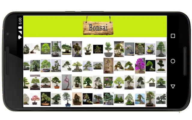
Task: Open the tall tree in blue pot
Action: pos(67,99)
